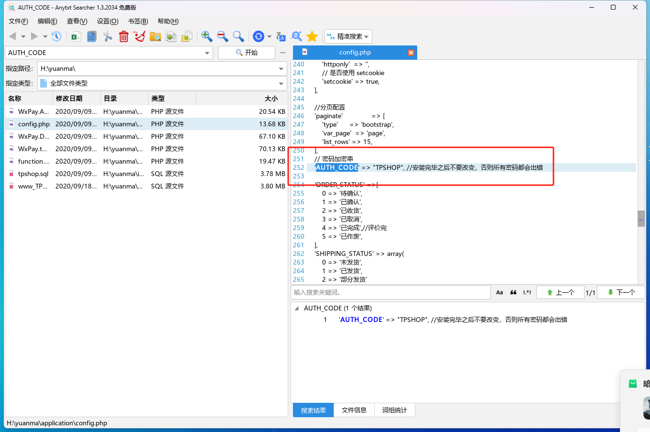The image size is (650, 432).
Task: Toggle the (.*) regular expression option
Action: click(x=527, y=292)
